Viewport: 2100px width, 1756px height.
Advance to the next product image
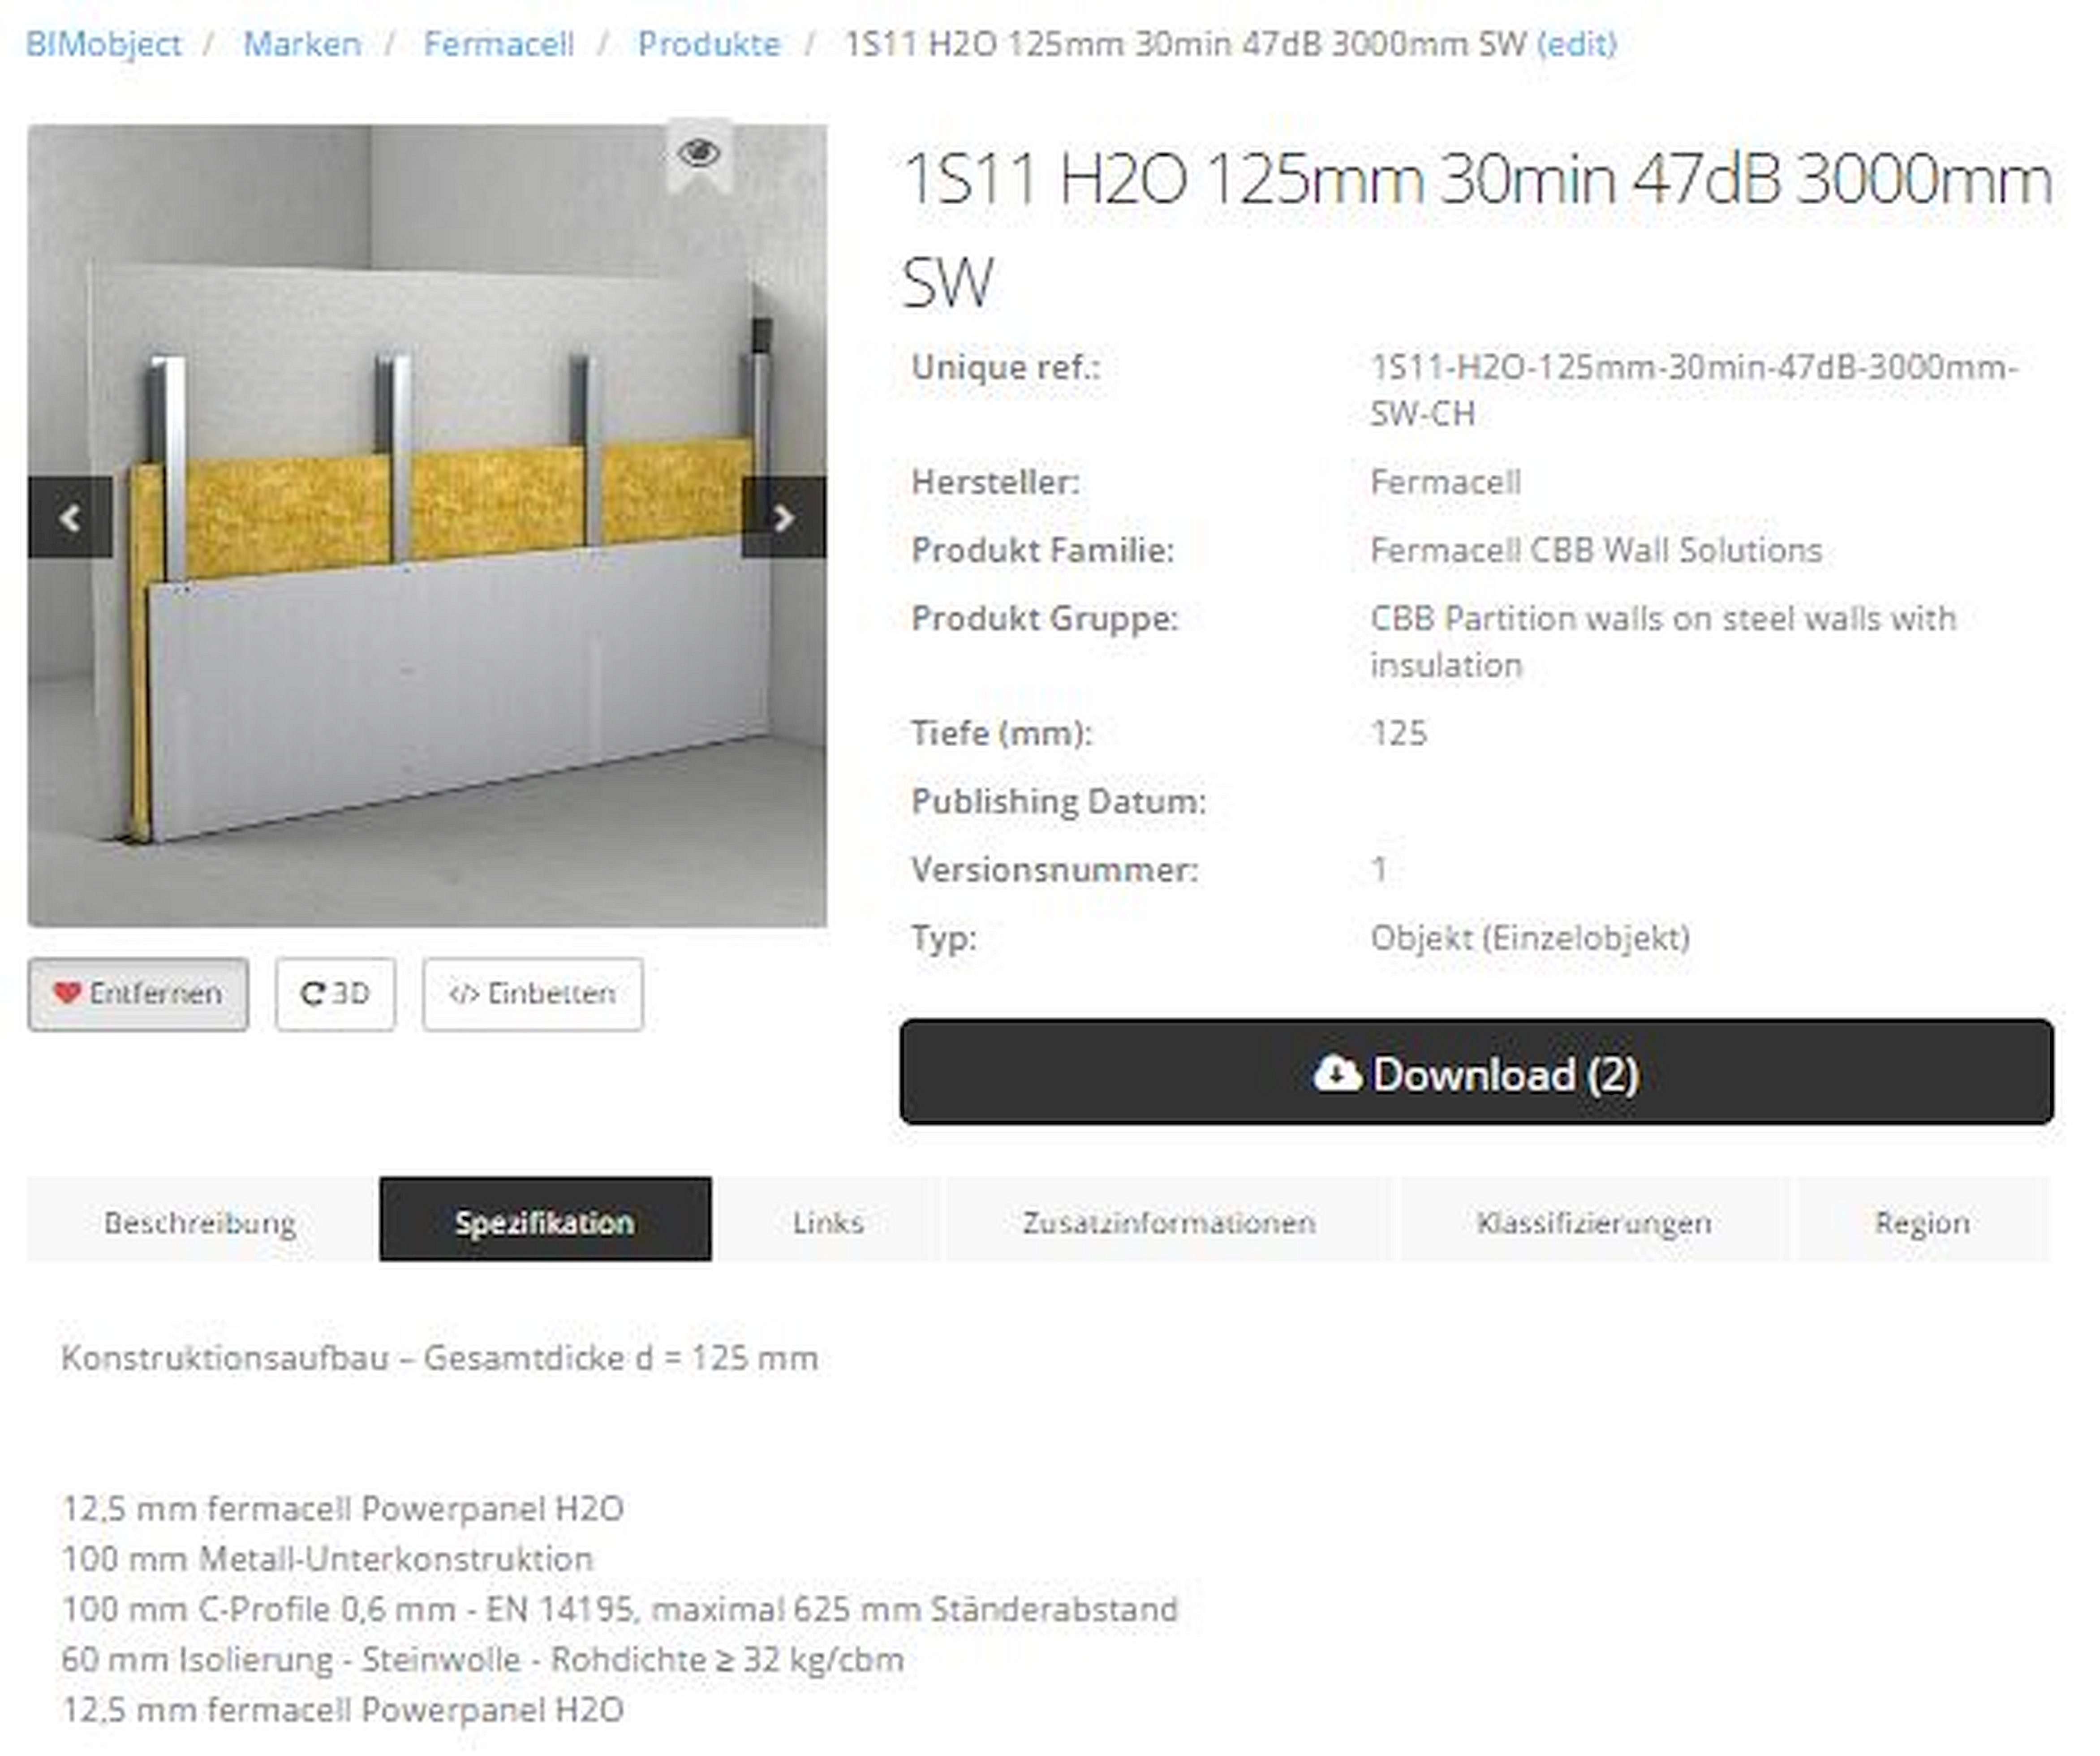tap(784, 517)
